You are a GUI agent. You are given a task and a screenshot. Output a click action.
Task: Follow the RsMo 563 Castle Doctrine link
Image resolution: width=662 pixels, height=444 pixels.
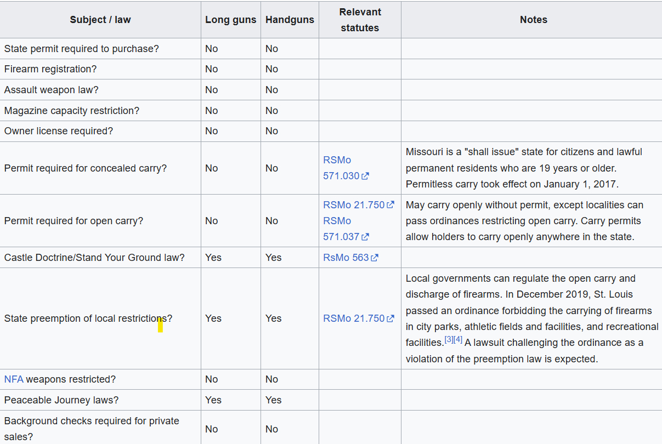346,258
